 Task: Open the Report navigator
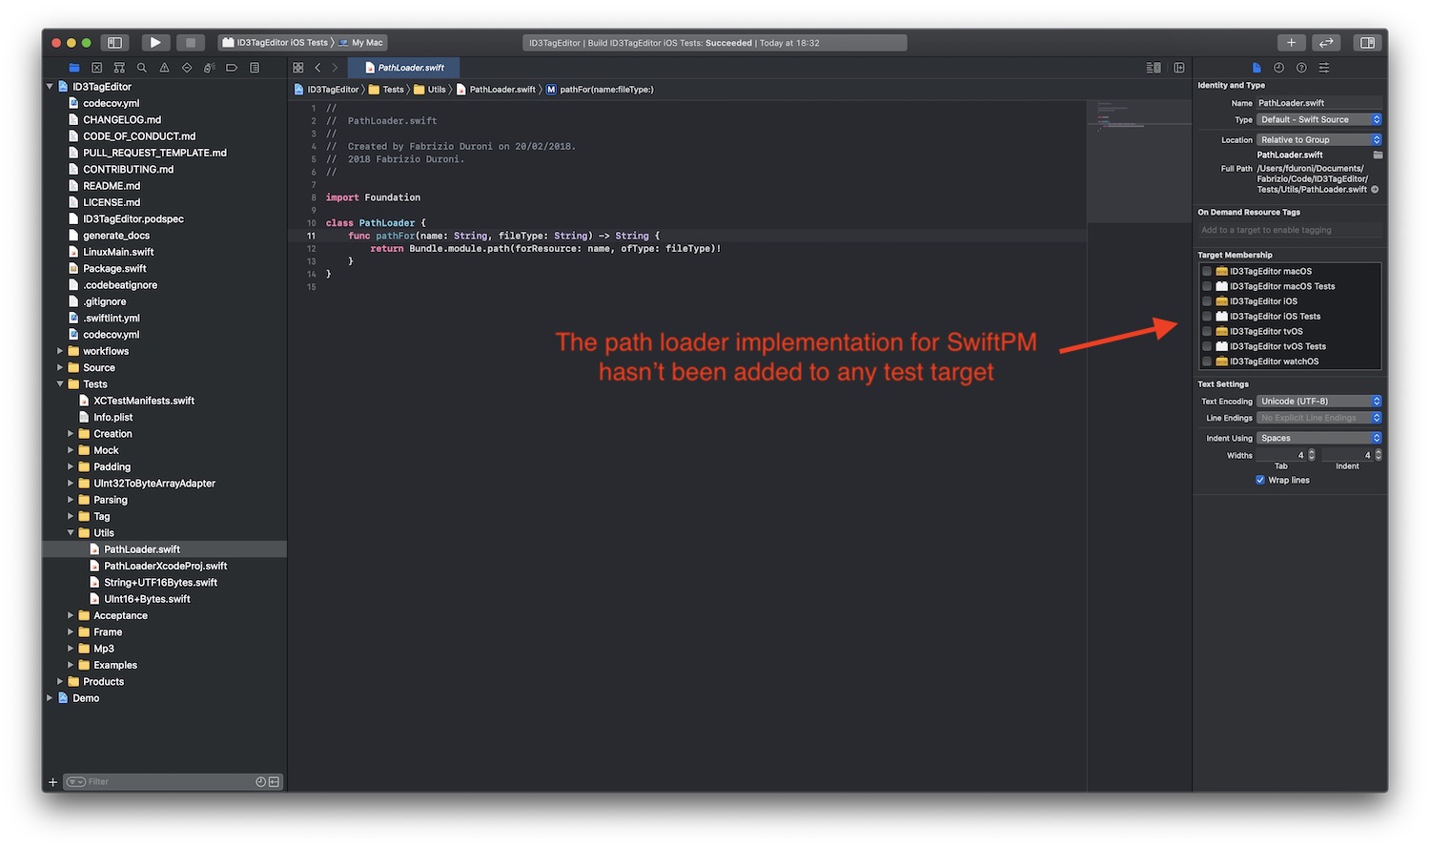(x=255, y=68)
